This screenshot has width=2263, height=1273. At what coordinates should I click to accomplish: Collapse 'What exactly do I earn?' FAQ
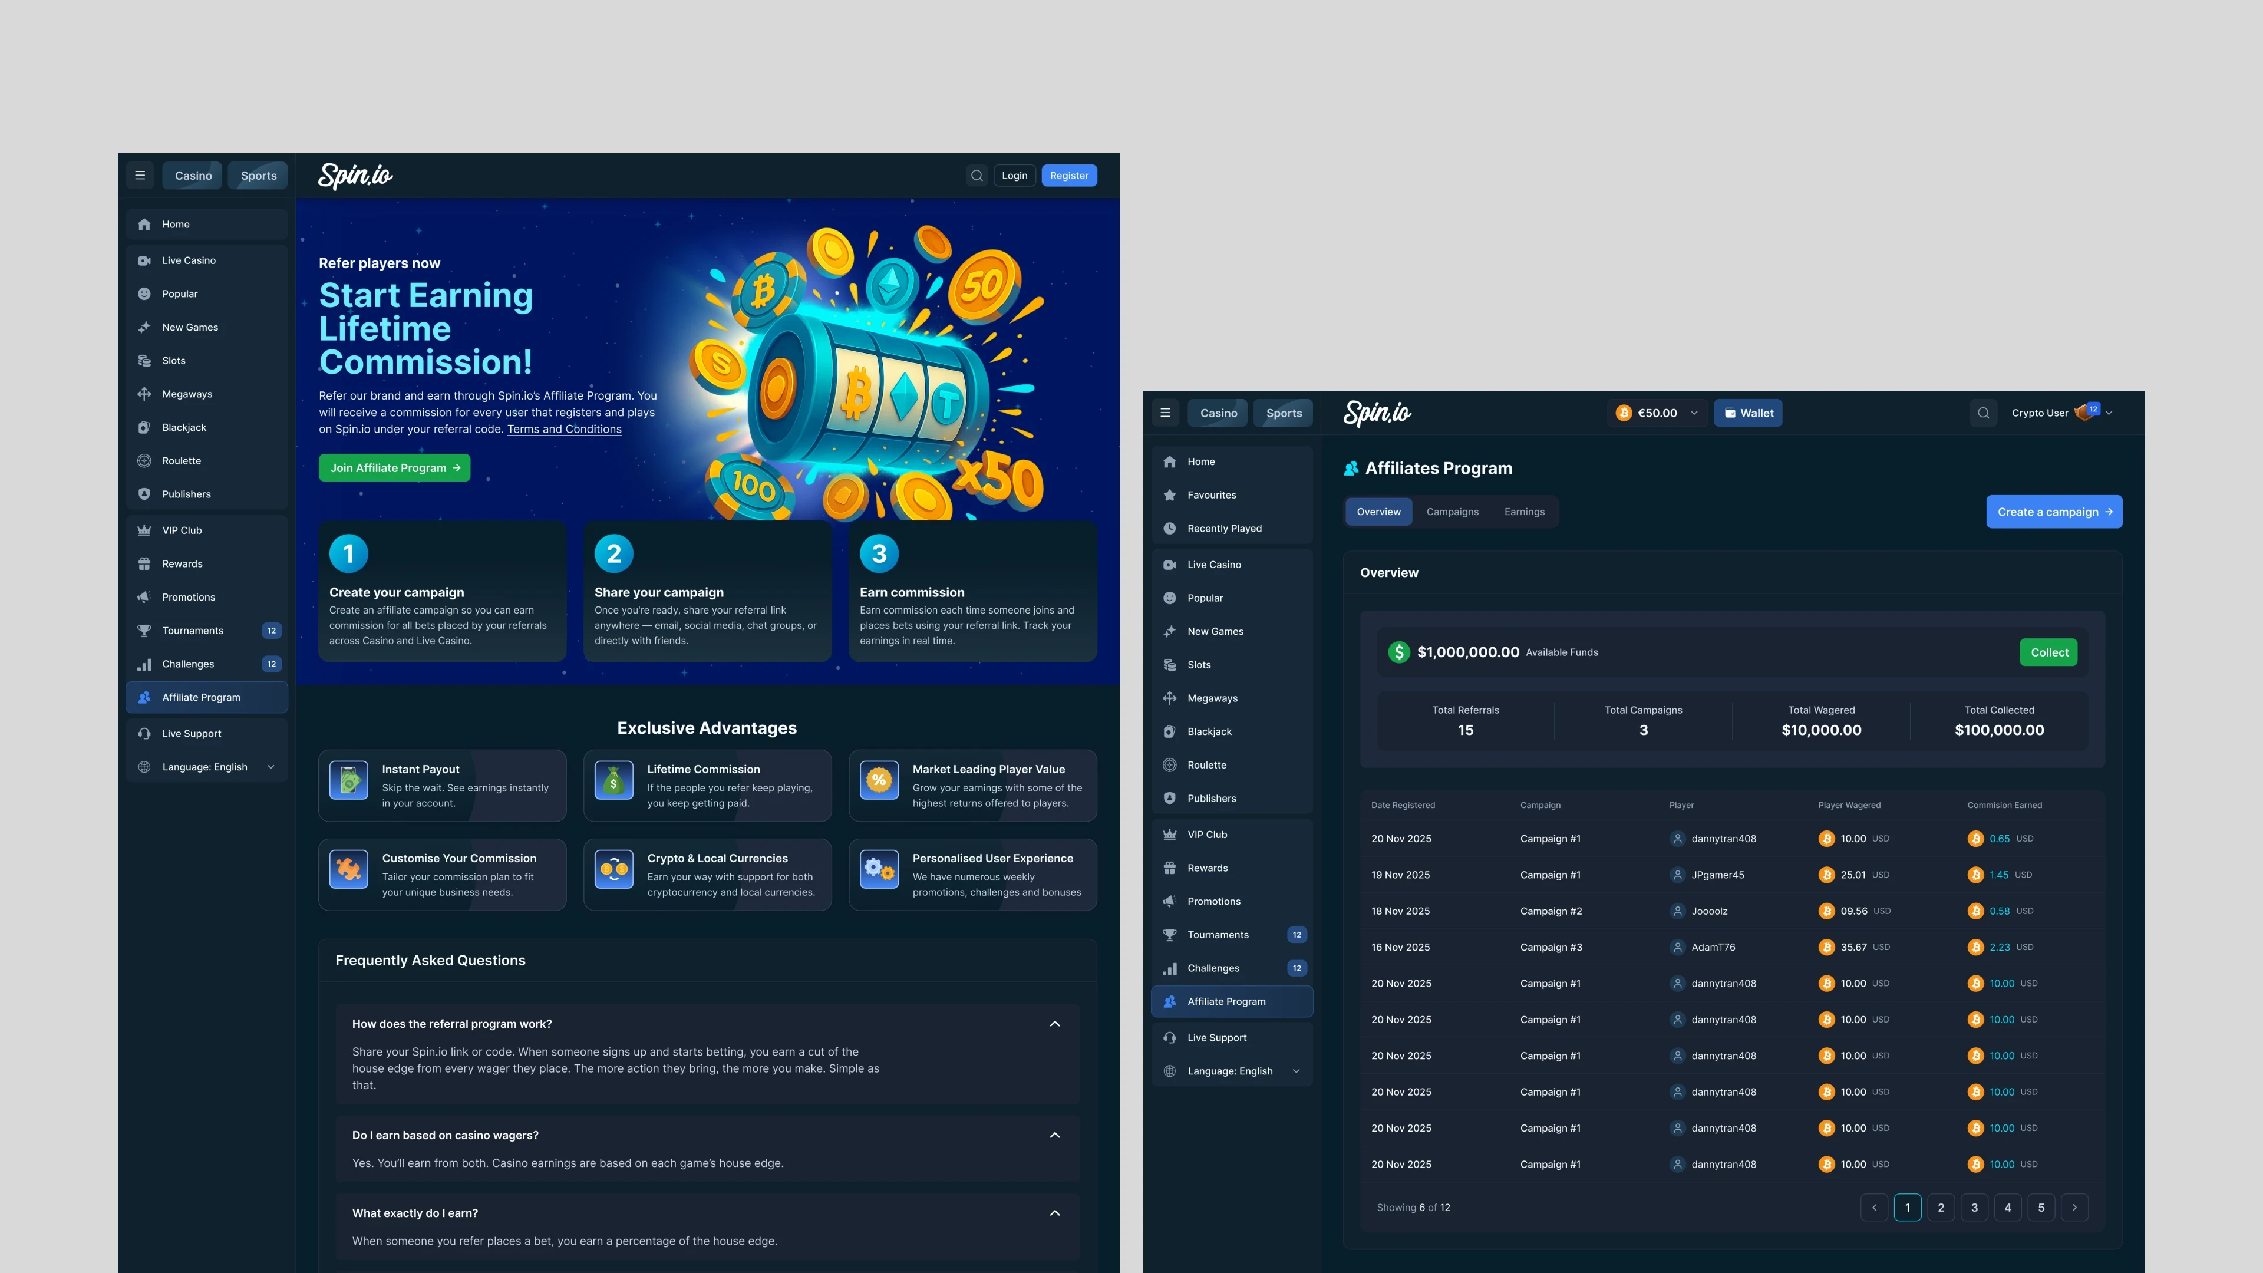[1055, 1213]
